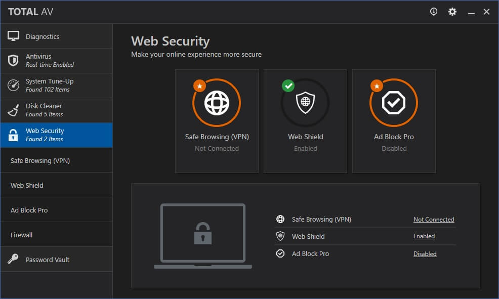Click the Web Shield card shield icon
Image resolution: width=499 pixels, height=299 pixels.
tap(305, 103)
